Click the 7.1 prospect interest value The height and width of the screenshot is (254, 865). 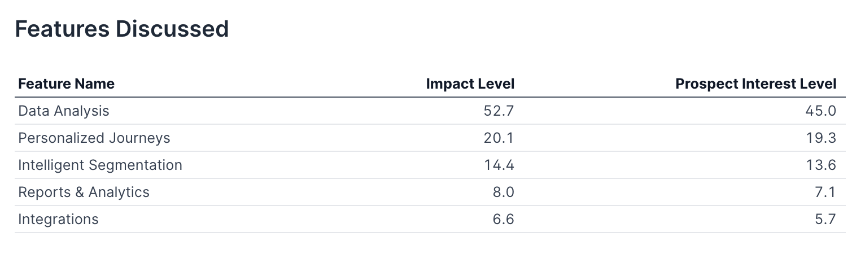[x=825, y=192]
